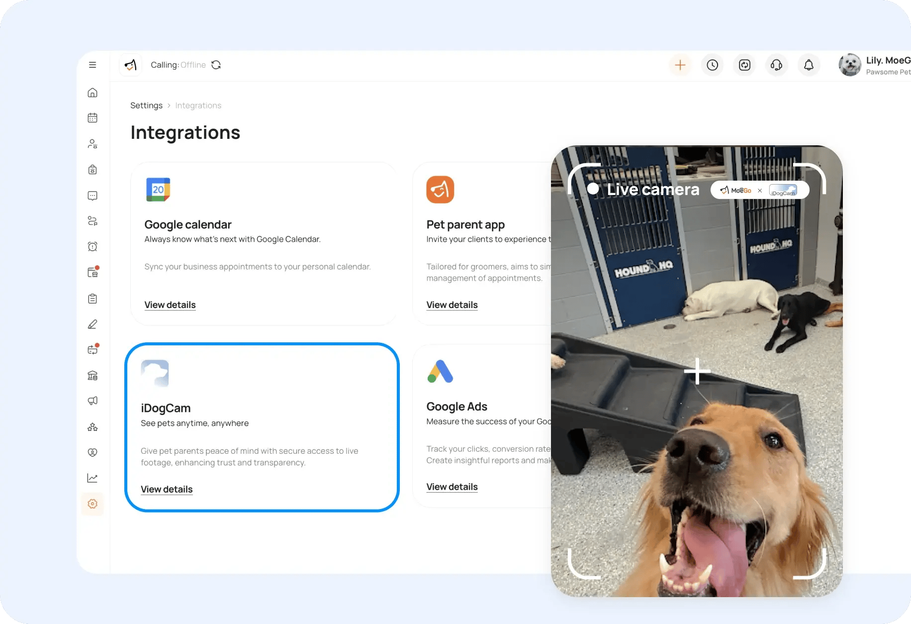
Task: Open the messages chat icon in the sidebar
Action: click(x=92, y=196)
